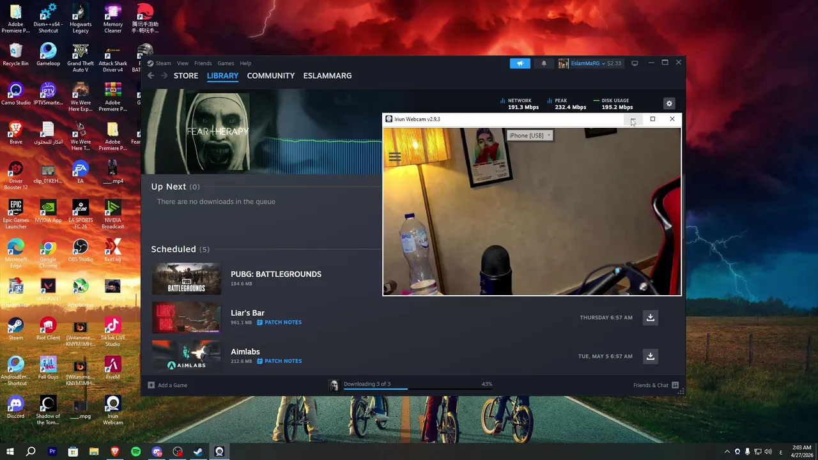The height and width of the screenshot is (460, 818).
Task: Click Spotify icon in the taskbar
Action: point(135,452)
